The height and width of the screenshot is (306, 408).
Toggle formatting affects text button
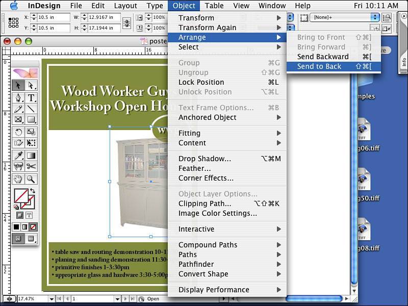coord(29,215)
